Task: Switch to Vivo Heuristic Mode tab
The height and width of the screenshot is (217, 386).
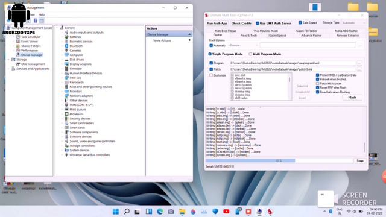Action: coord(265,31)
